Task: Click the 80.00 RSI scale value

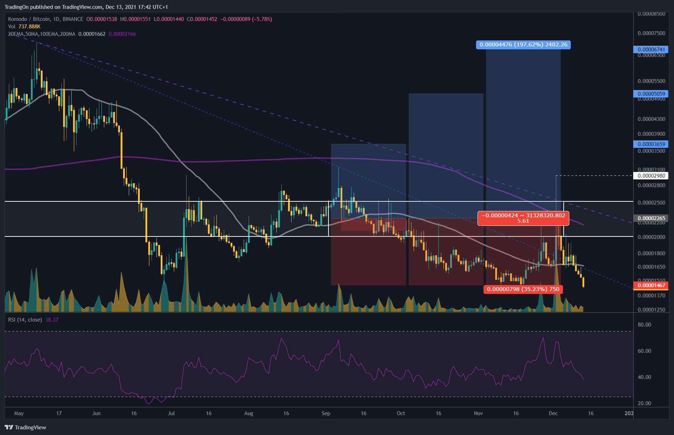Action: (644, 325)
